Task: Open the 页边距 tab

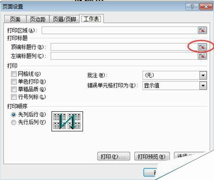Action: coord(38,19)
